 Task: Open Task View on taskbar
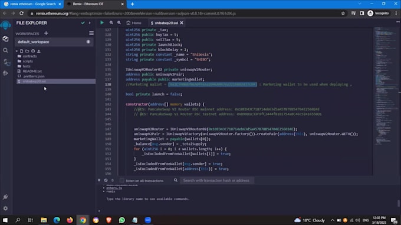(x=30, y=220)
